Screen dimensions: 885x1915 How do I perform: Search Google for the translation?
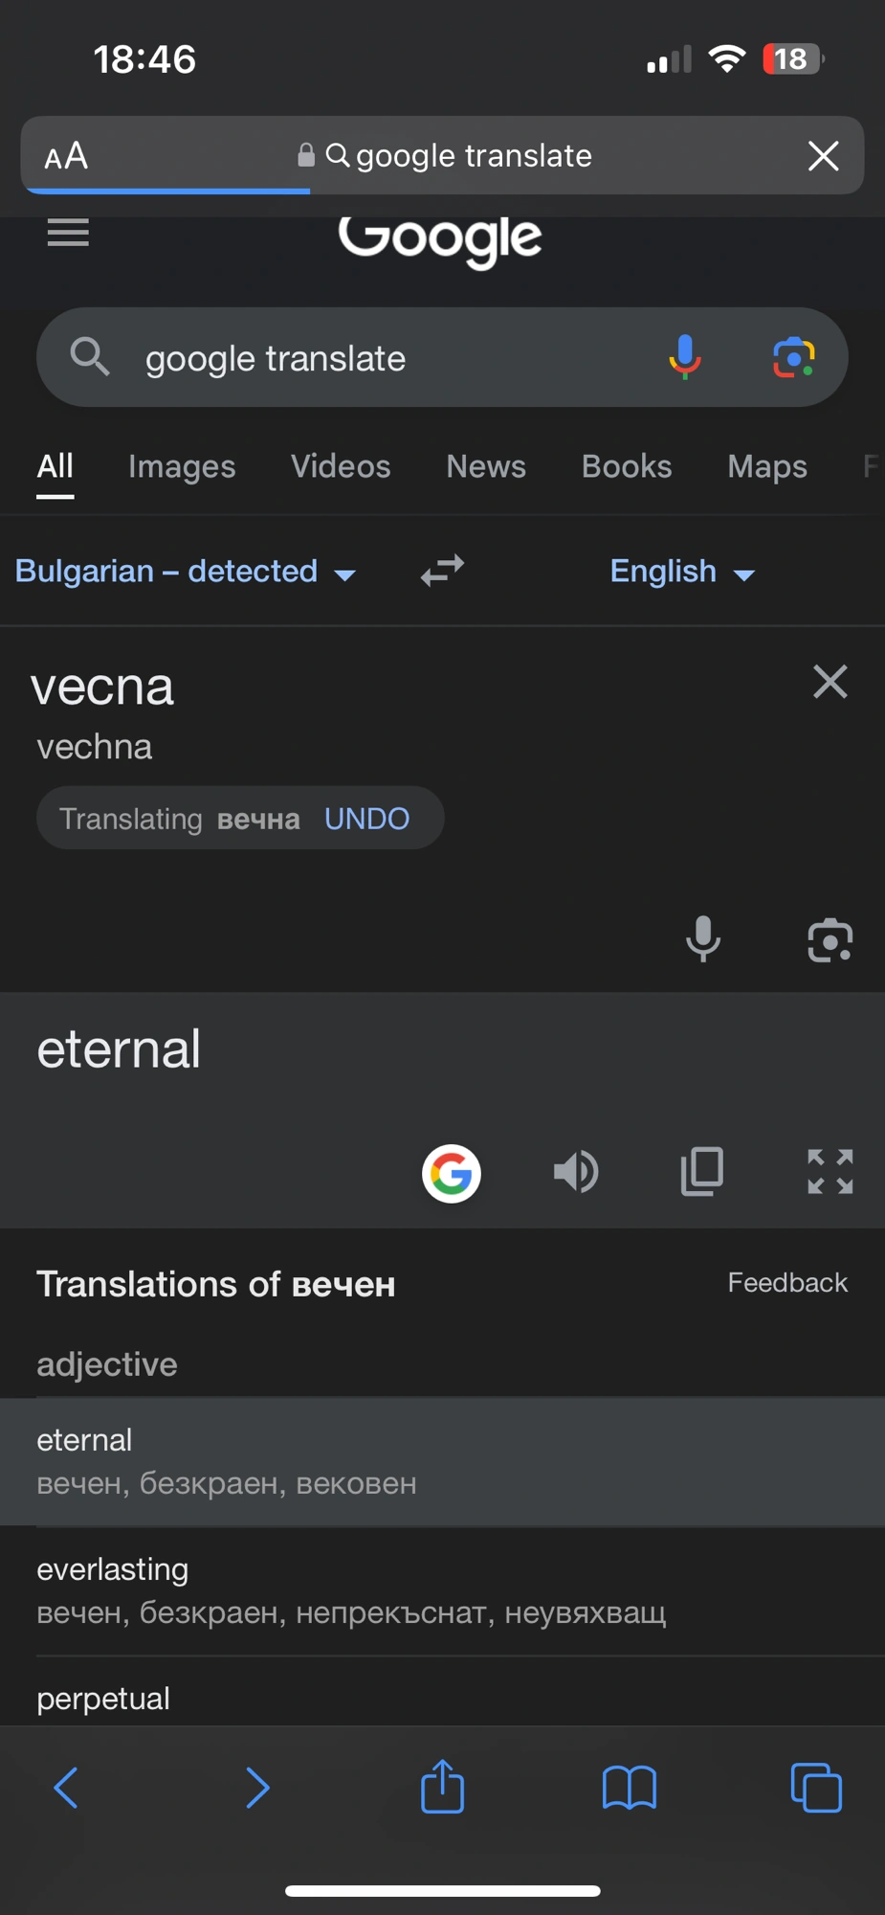pyautogui.click(x=452, y=1173)
